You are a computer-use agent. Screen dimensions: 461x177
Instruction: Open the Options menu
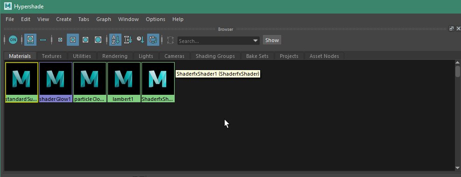tap(156, 19)
